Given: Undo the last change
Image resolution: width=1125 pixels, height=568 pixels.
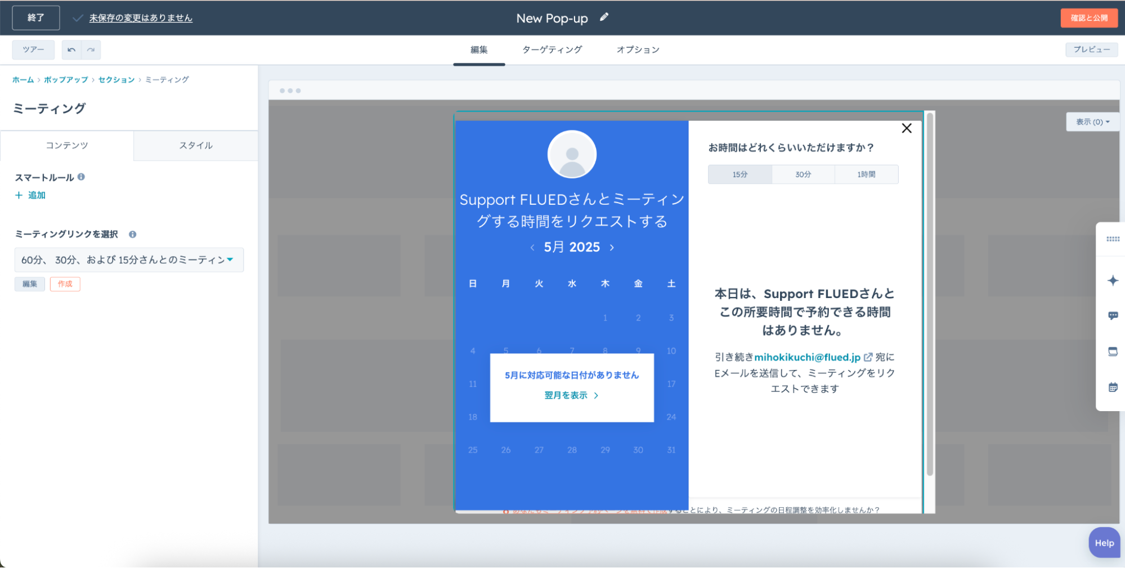Looking at the screenshot, I should click(71, 50).
